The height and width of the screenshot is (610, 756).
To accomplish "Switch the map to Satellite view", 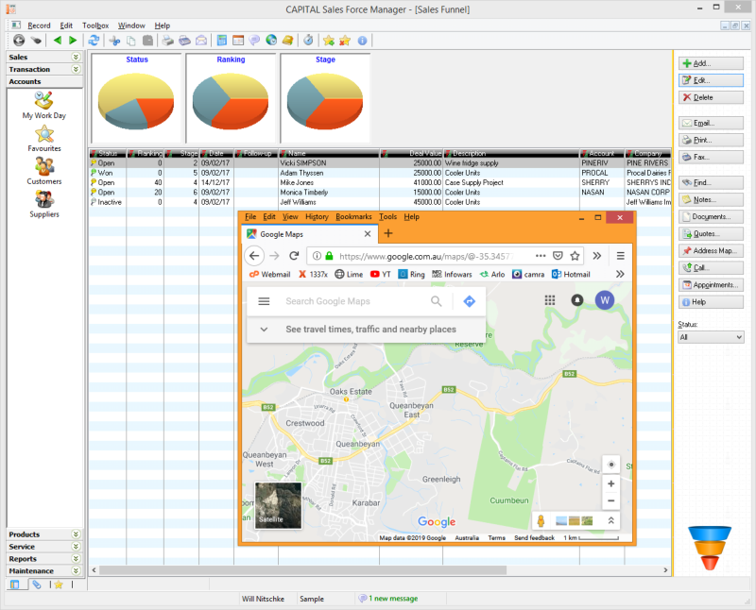I will point(278,506).
